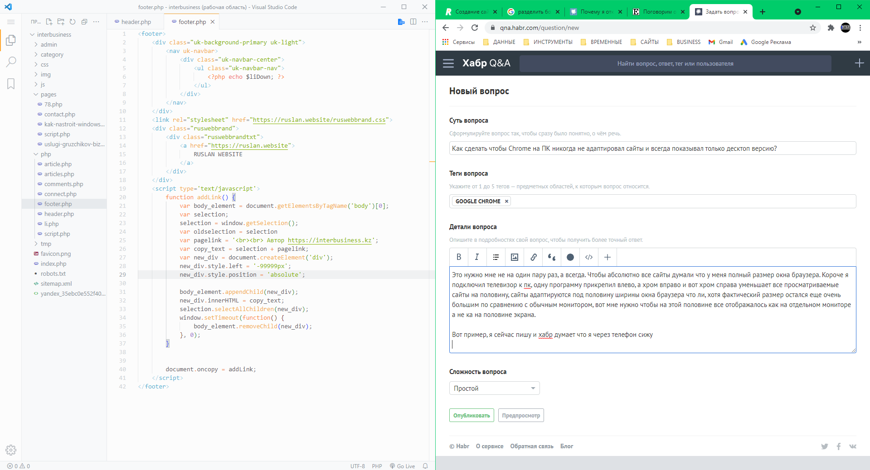Create a new folder in Explorer
The image size is (870, 470).
coord(61,22)
